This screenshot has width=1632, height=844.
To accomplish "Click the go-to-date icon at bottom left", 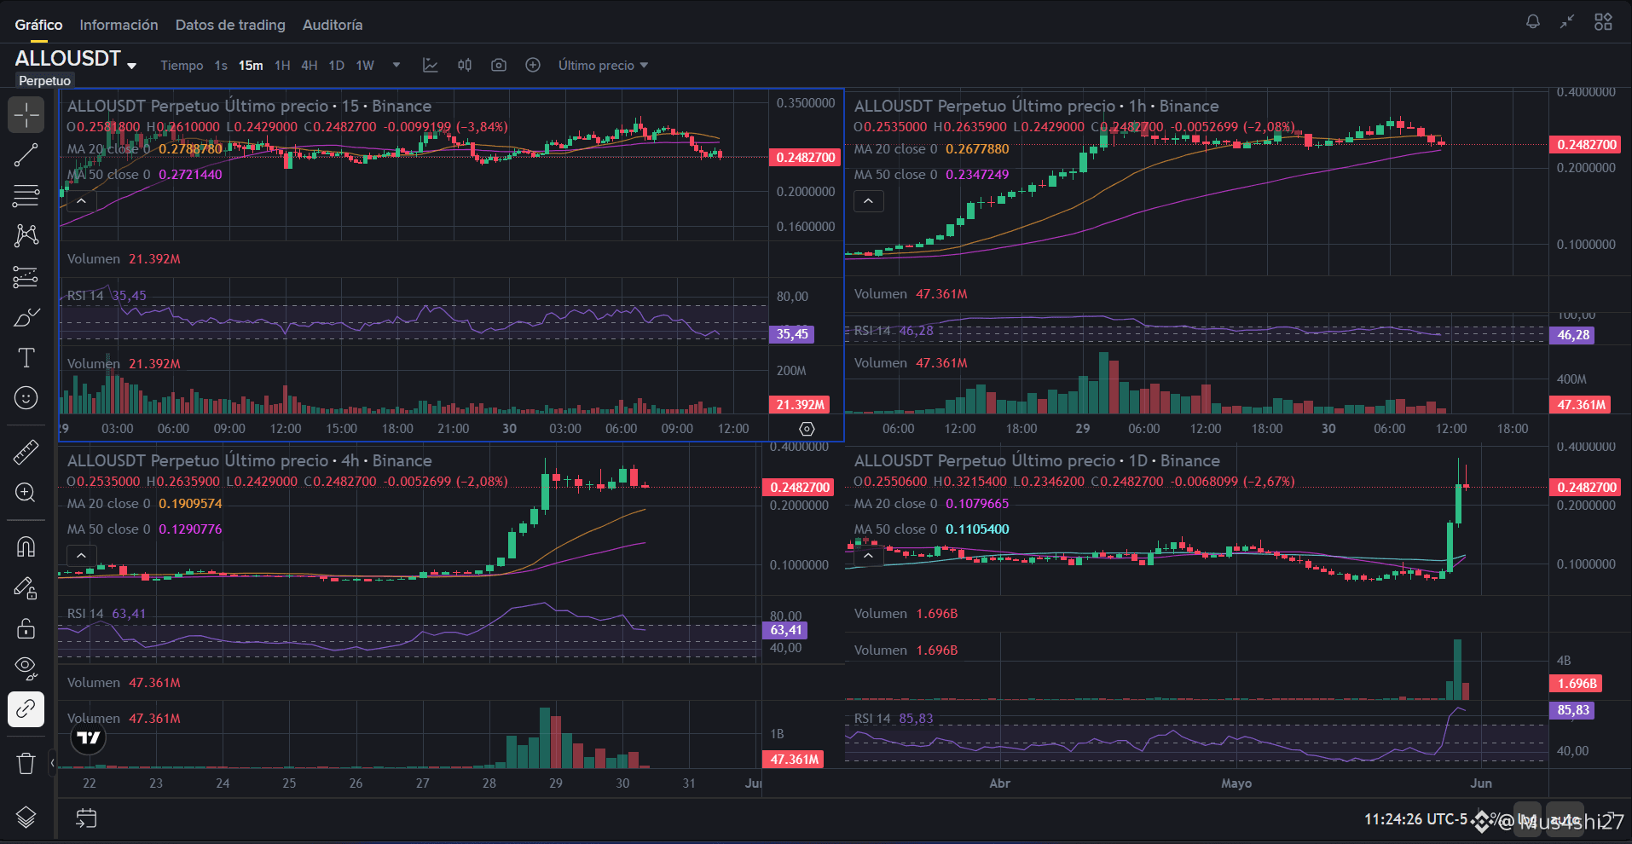I will pos(86,818).
